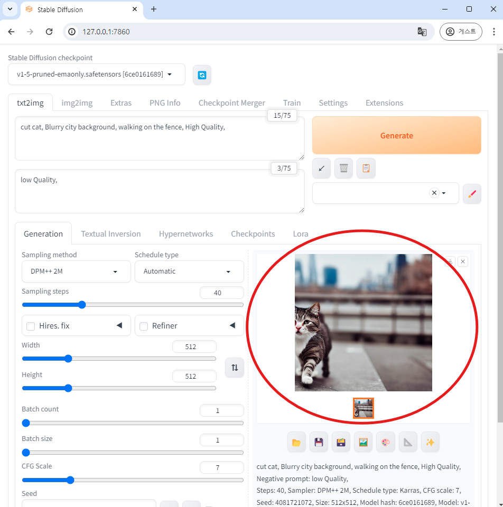Image resolution: width=503 pixels, height=507 pixels.
Task: Expand the Hires. fix options panel
Action: pyautogui.click(x=119, y=325)
